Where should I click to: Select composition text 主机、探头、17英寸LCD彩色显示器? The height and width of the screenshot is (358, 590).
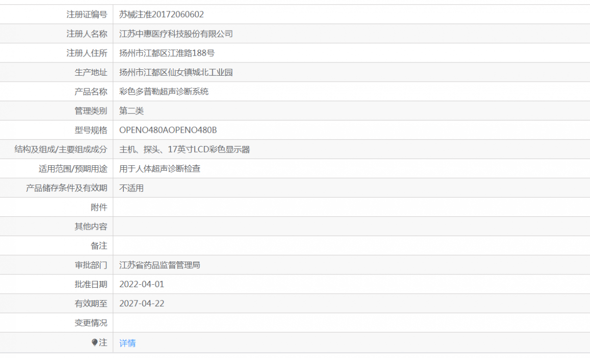click(x=185, y=149)
